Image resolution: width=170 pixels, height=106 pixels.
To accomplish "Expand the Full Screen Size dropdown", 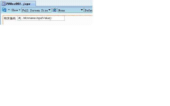I will 36,10.
